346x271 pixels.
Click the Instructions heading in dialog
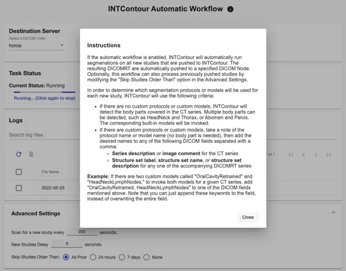(x=104, y=46)
